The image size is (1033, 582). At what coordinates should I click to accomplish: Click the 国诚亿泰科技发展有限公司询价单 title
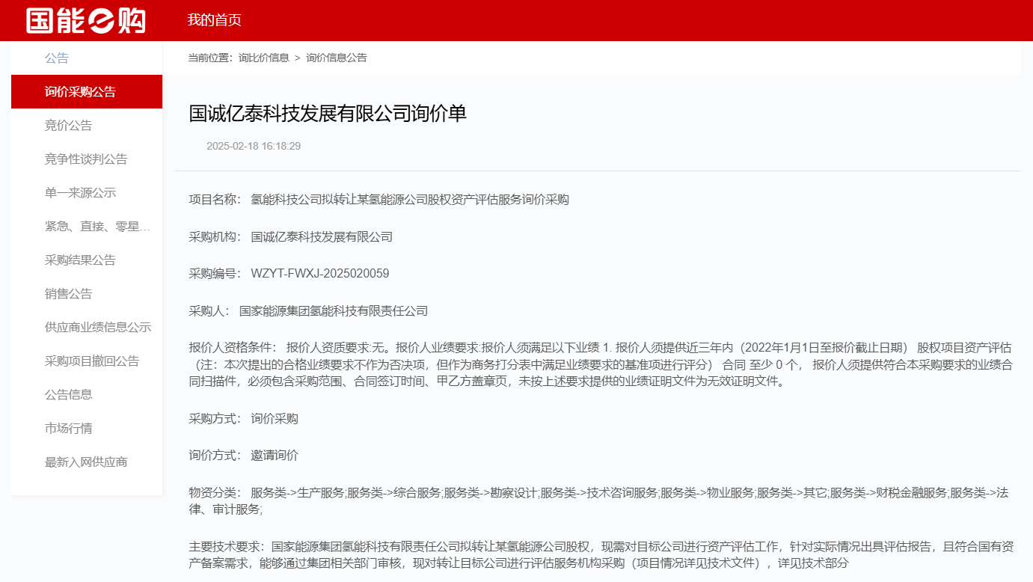(328, 113)
